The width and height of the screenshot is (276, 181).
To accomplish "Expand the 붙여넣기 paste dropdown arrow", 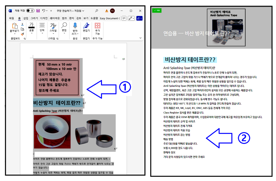I will (x=15, y=34).
